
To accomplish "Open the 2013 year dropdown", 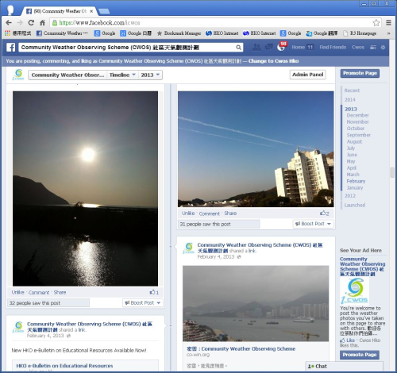I will pos(150,75).
